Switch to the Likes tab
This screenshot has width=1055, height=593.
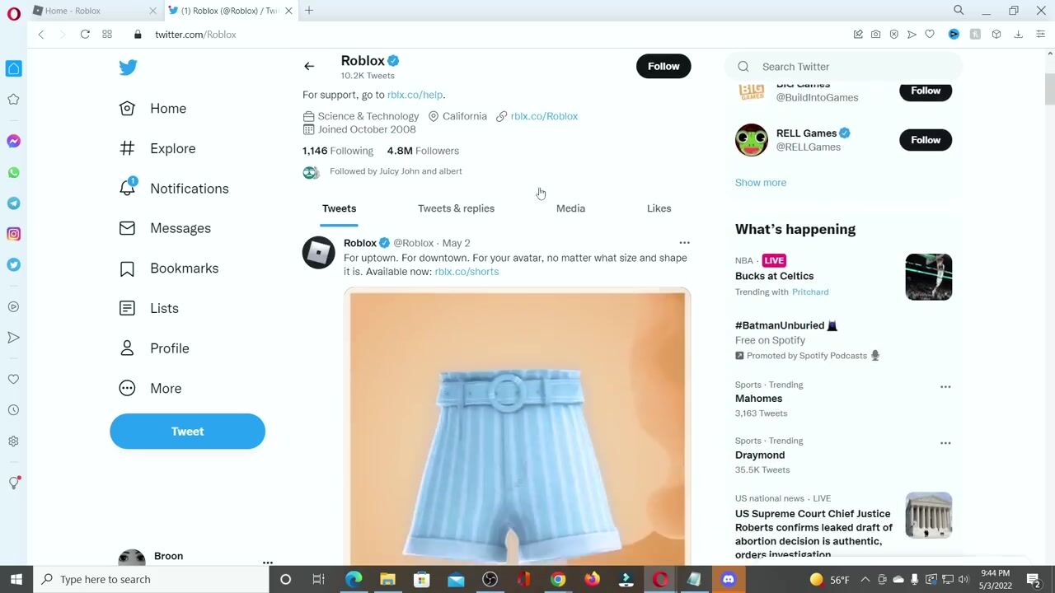coord(659,208)
